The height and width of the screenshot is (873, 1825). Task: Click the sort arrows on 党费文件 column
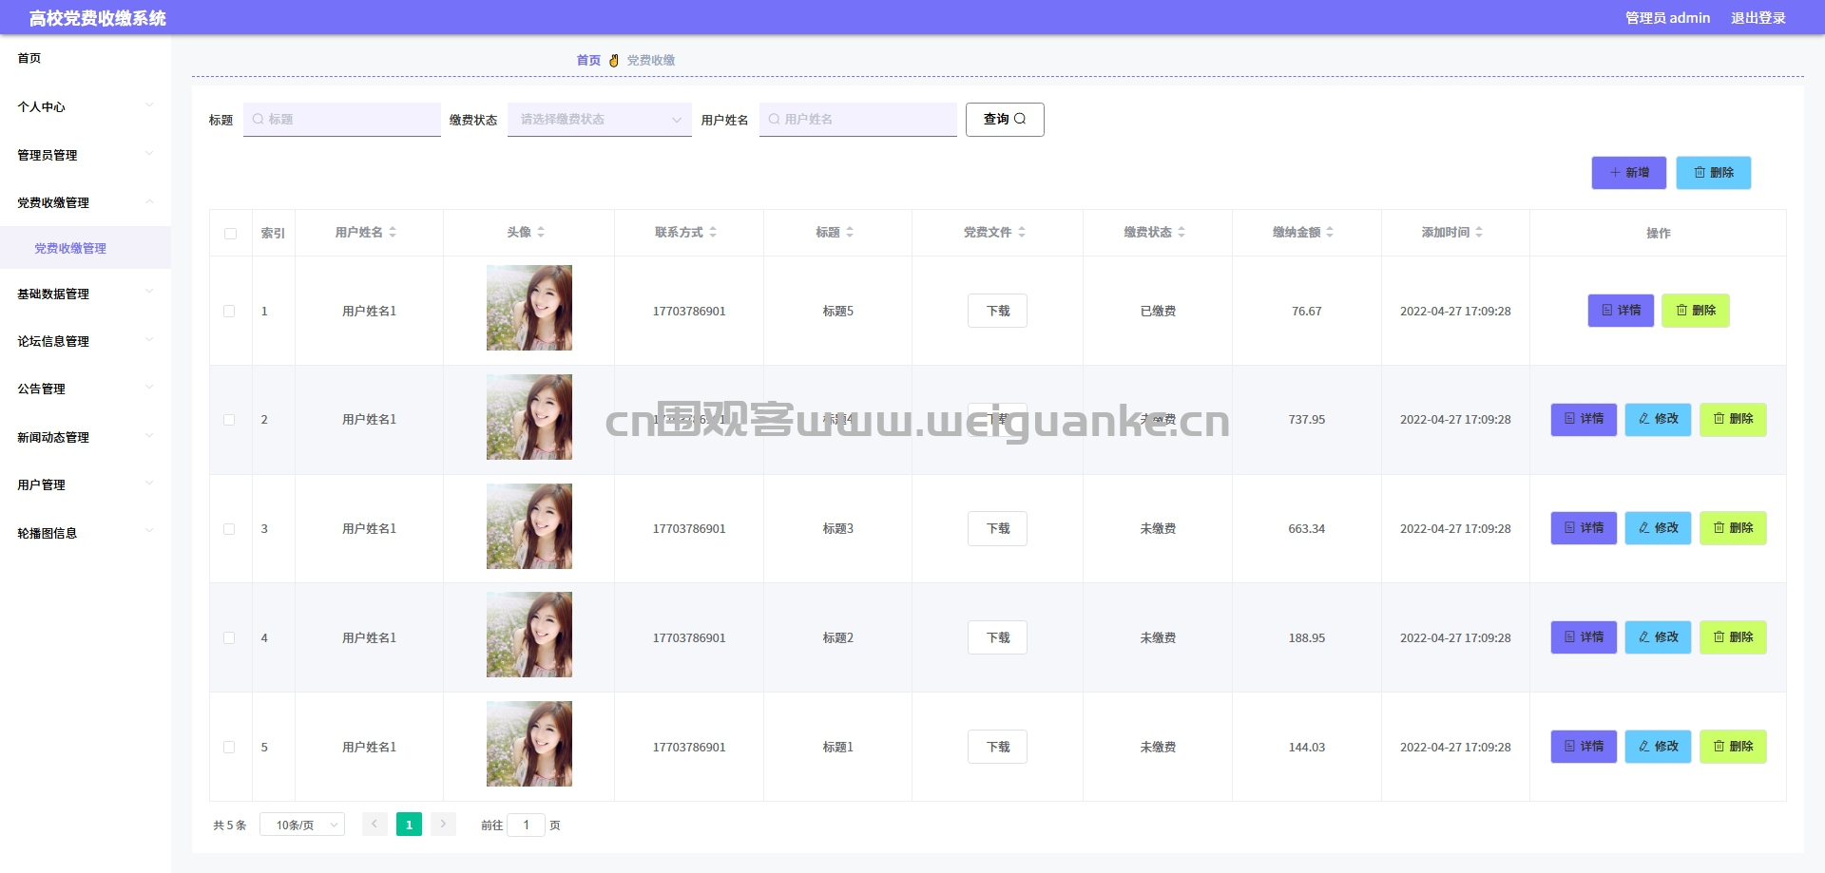(x=1022, y=232)
